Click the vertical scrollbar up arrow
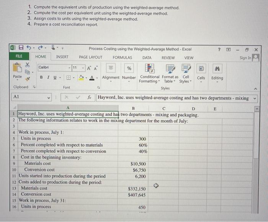This screenshot has width=268, height=222. click(257, 109)
